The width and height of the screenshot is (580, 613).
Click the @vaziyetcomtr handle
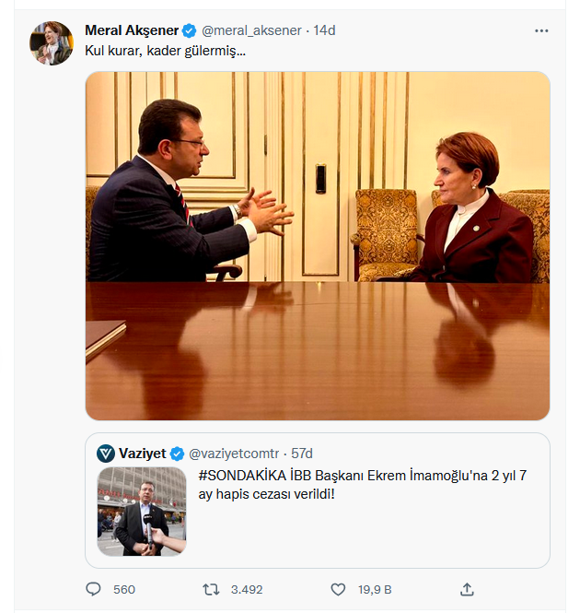tap(232, 454)
